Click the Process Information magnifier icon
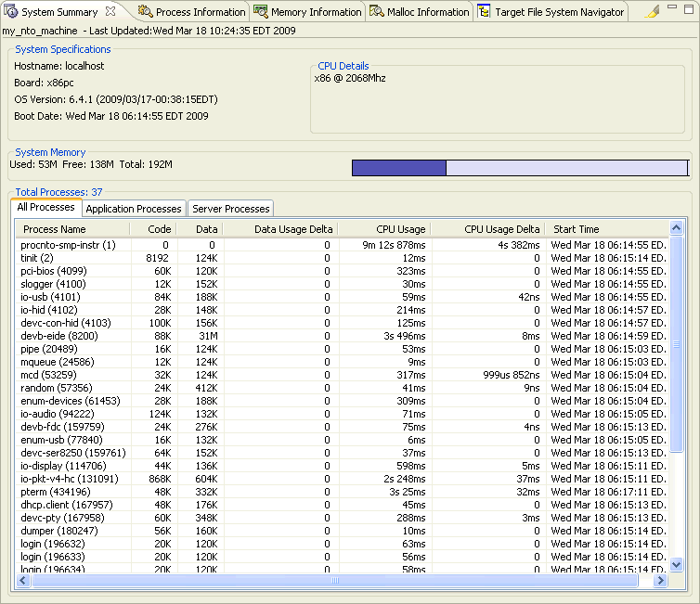Image resolution: width=700 pixels, height=604 pixels. tap(145, 12)
